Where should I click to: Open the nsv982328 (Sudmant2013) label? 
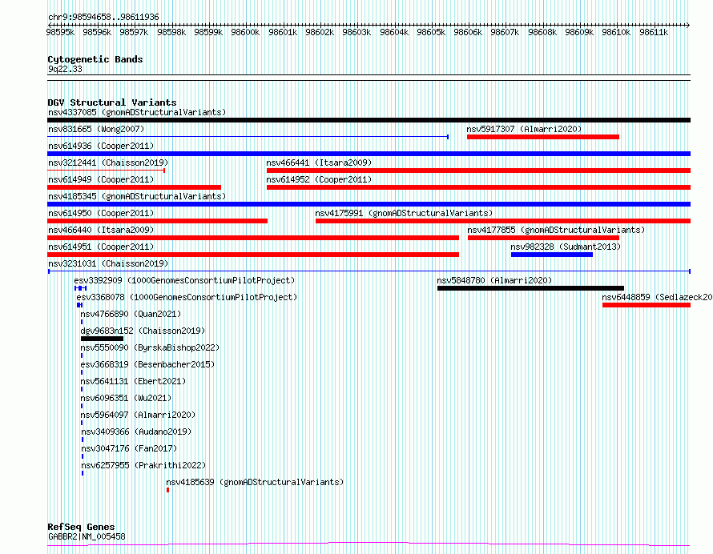point(566,247)
